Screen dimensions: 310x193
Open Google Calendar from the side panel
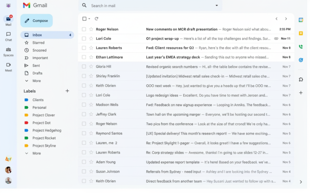301,20
